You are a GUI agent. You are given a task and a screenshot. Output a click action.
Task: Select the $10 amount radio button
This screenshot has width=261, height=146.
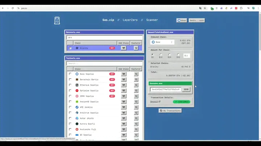(161, 55)
